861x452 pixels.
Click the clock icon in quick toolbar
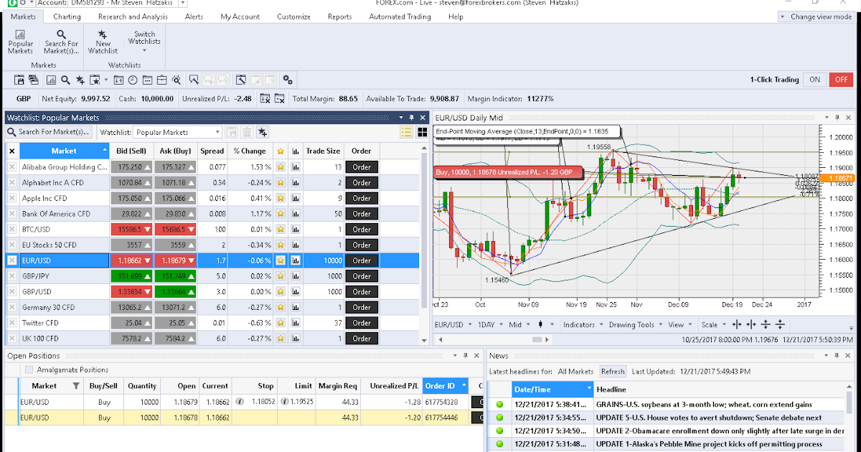tap(133, 80)
